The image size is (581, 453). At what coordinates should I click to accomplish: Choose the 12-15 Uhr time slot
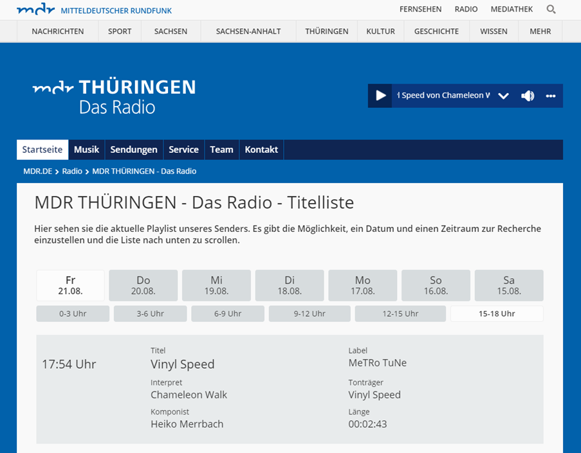click(401, 314)
